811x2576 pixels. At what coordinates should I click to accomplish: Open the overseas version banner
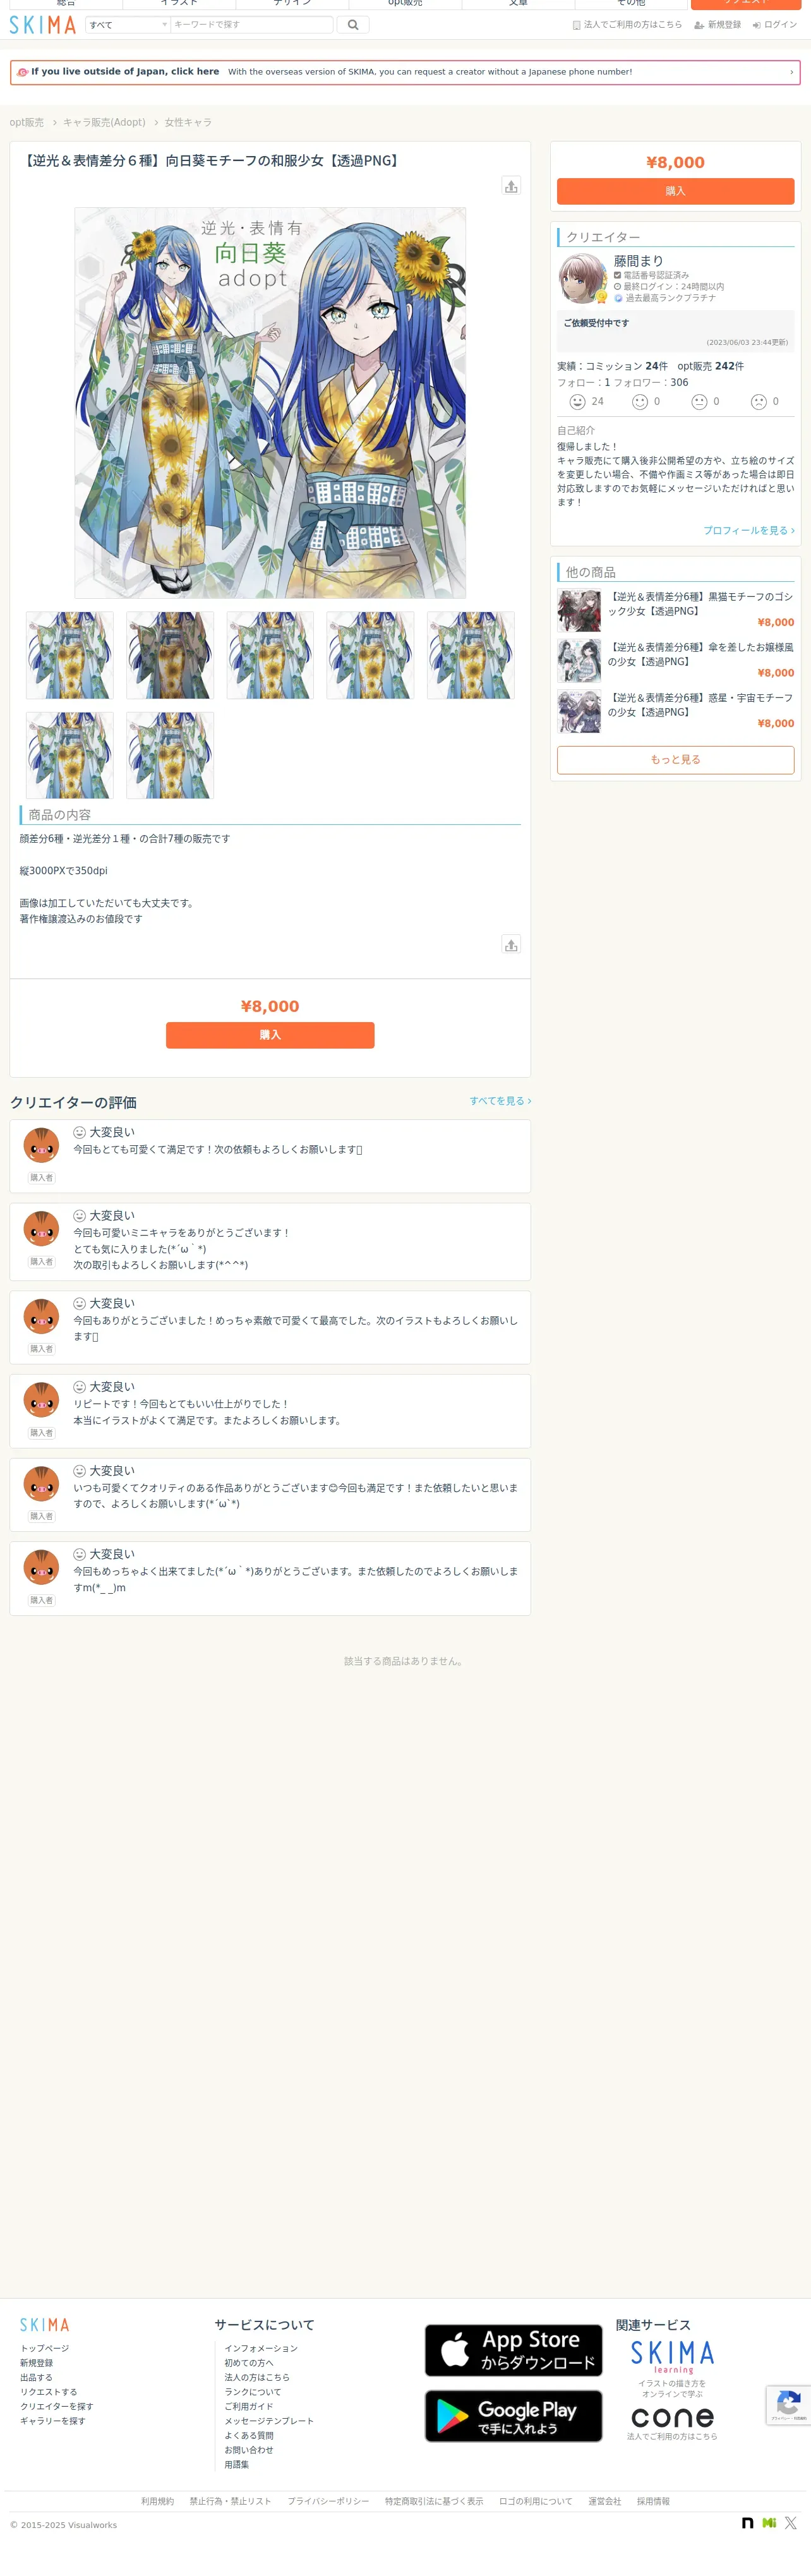(405, 72)
